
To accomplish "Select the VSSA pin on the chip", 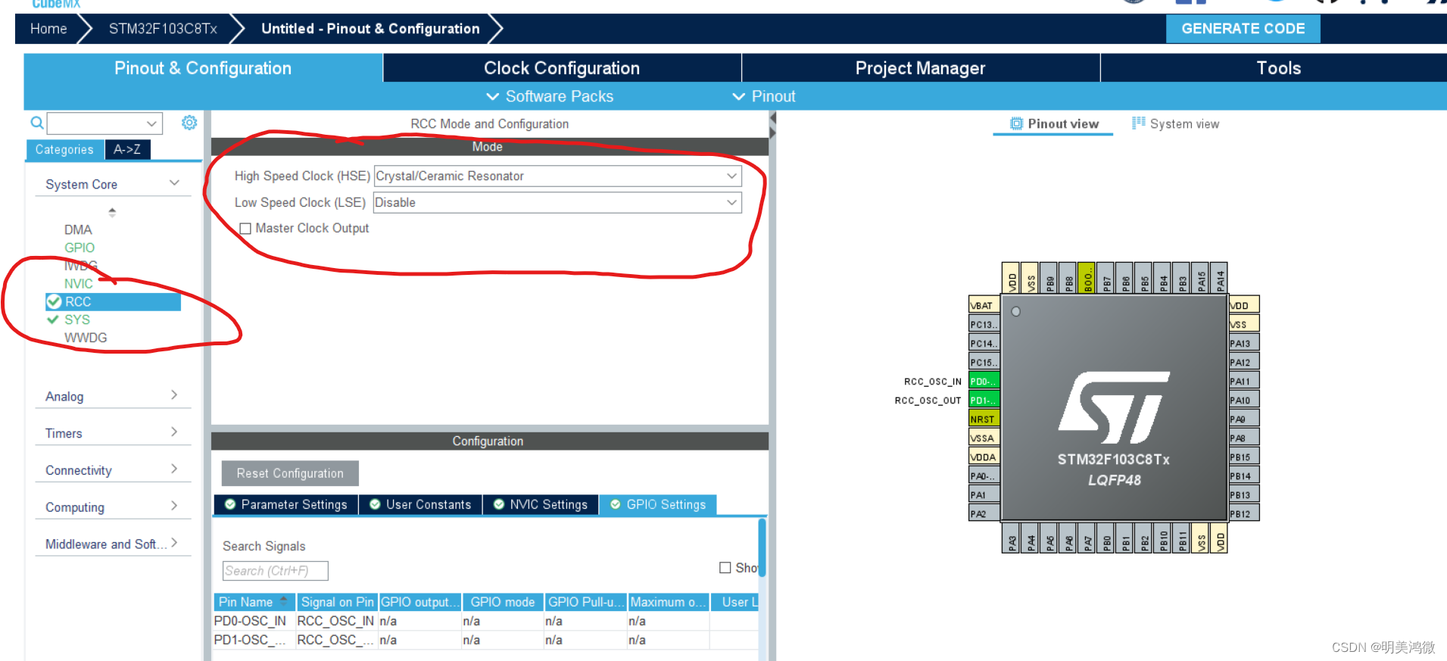I will click(984, 438).
